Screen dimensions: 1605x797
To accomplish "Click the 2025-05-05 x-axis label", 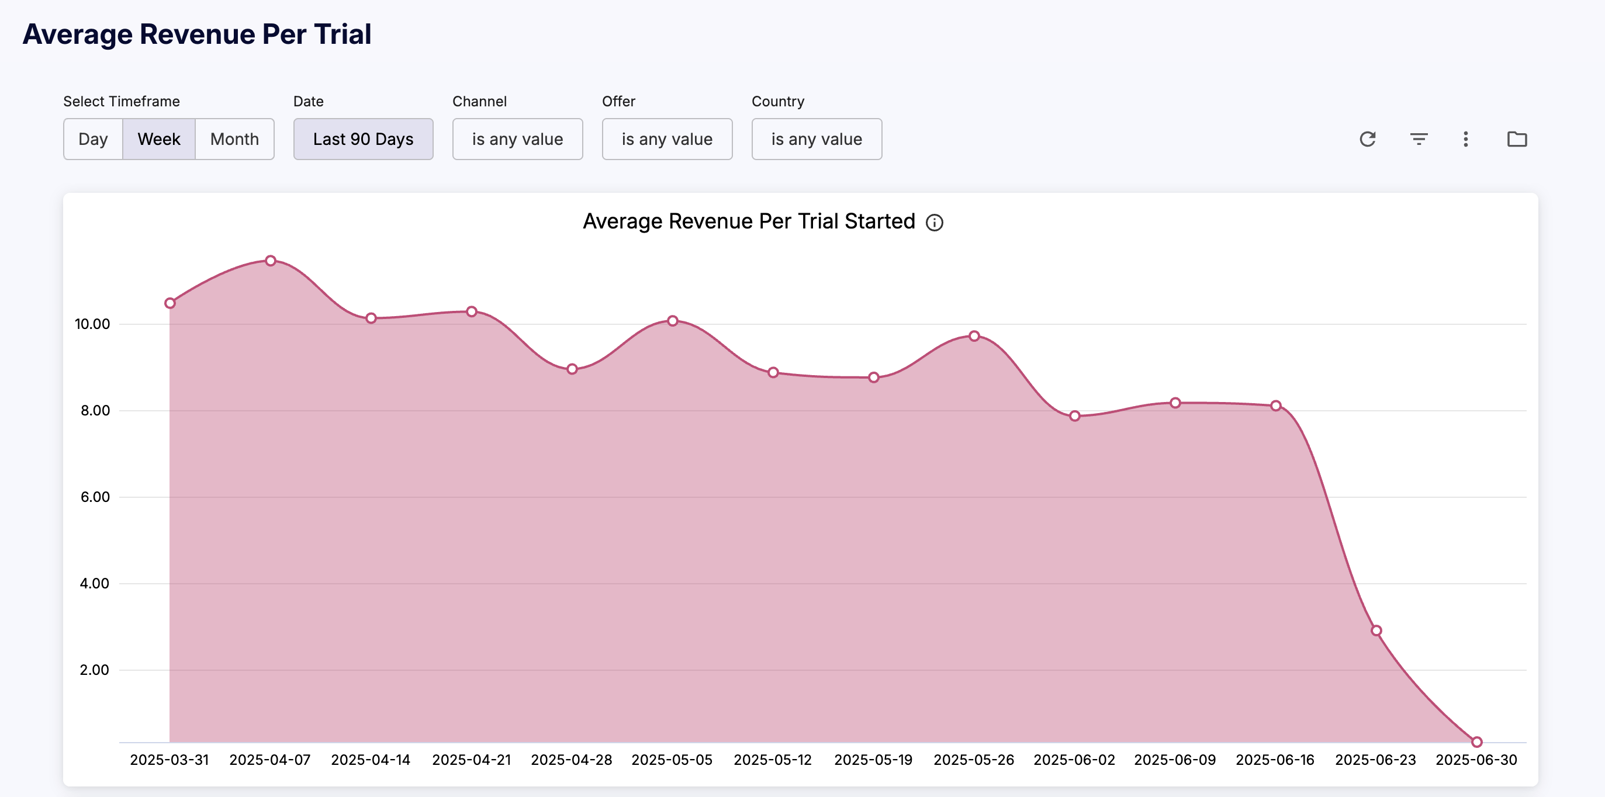I will [672, 760].
